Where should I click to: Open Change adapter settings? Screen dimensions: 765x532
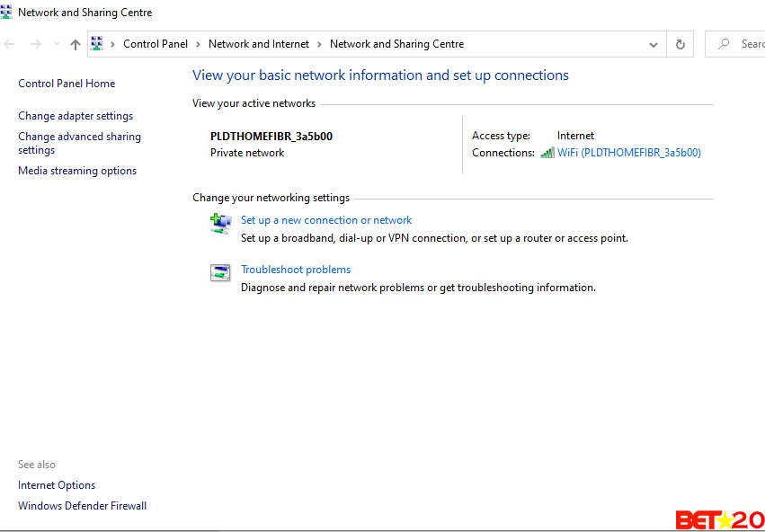(76, 115)
